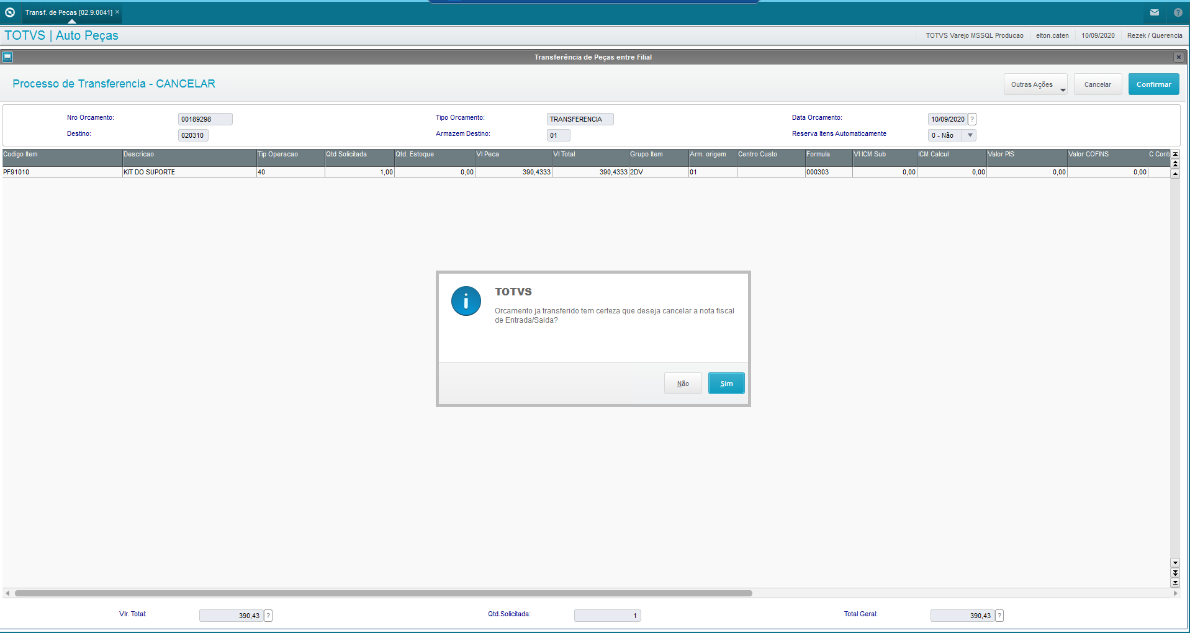The image size is (1190, 633).
Task: Click the Rezek / Querencia branch label
Action: tap(1155, 36)
